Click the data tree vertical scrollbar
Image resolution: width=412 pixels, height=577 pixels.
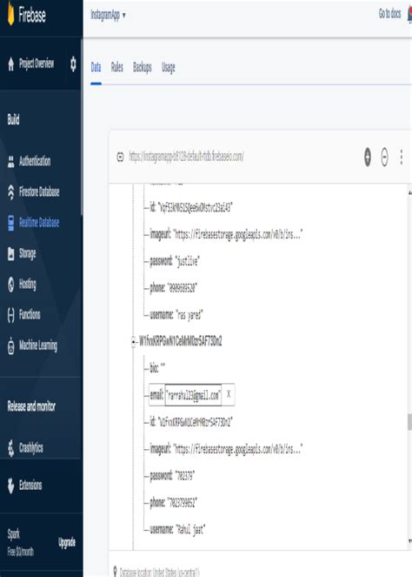click(409, 422)
